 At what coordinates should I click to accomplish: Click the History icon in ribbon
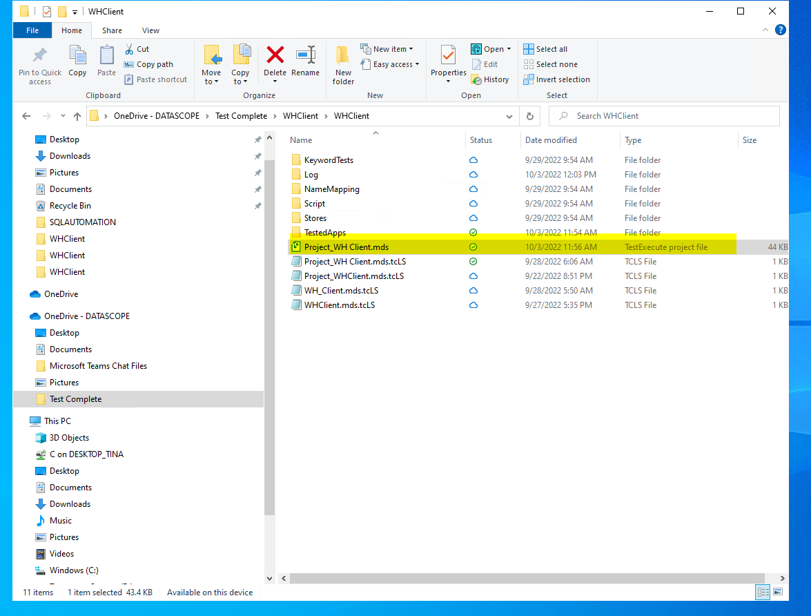(490, 79)
